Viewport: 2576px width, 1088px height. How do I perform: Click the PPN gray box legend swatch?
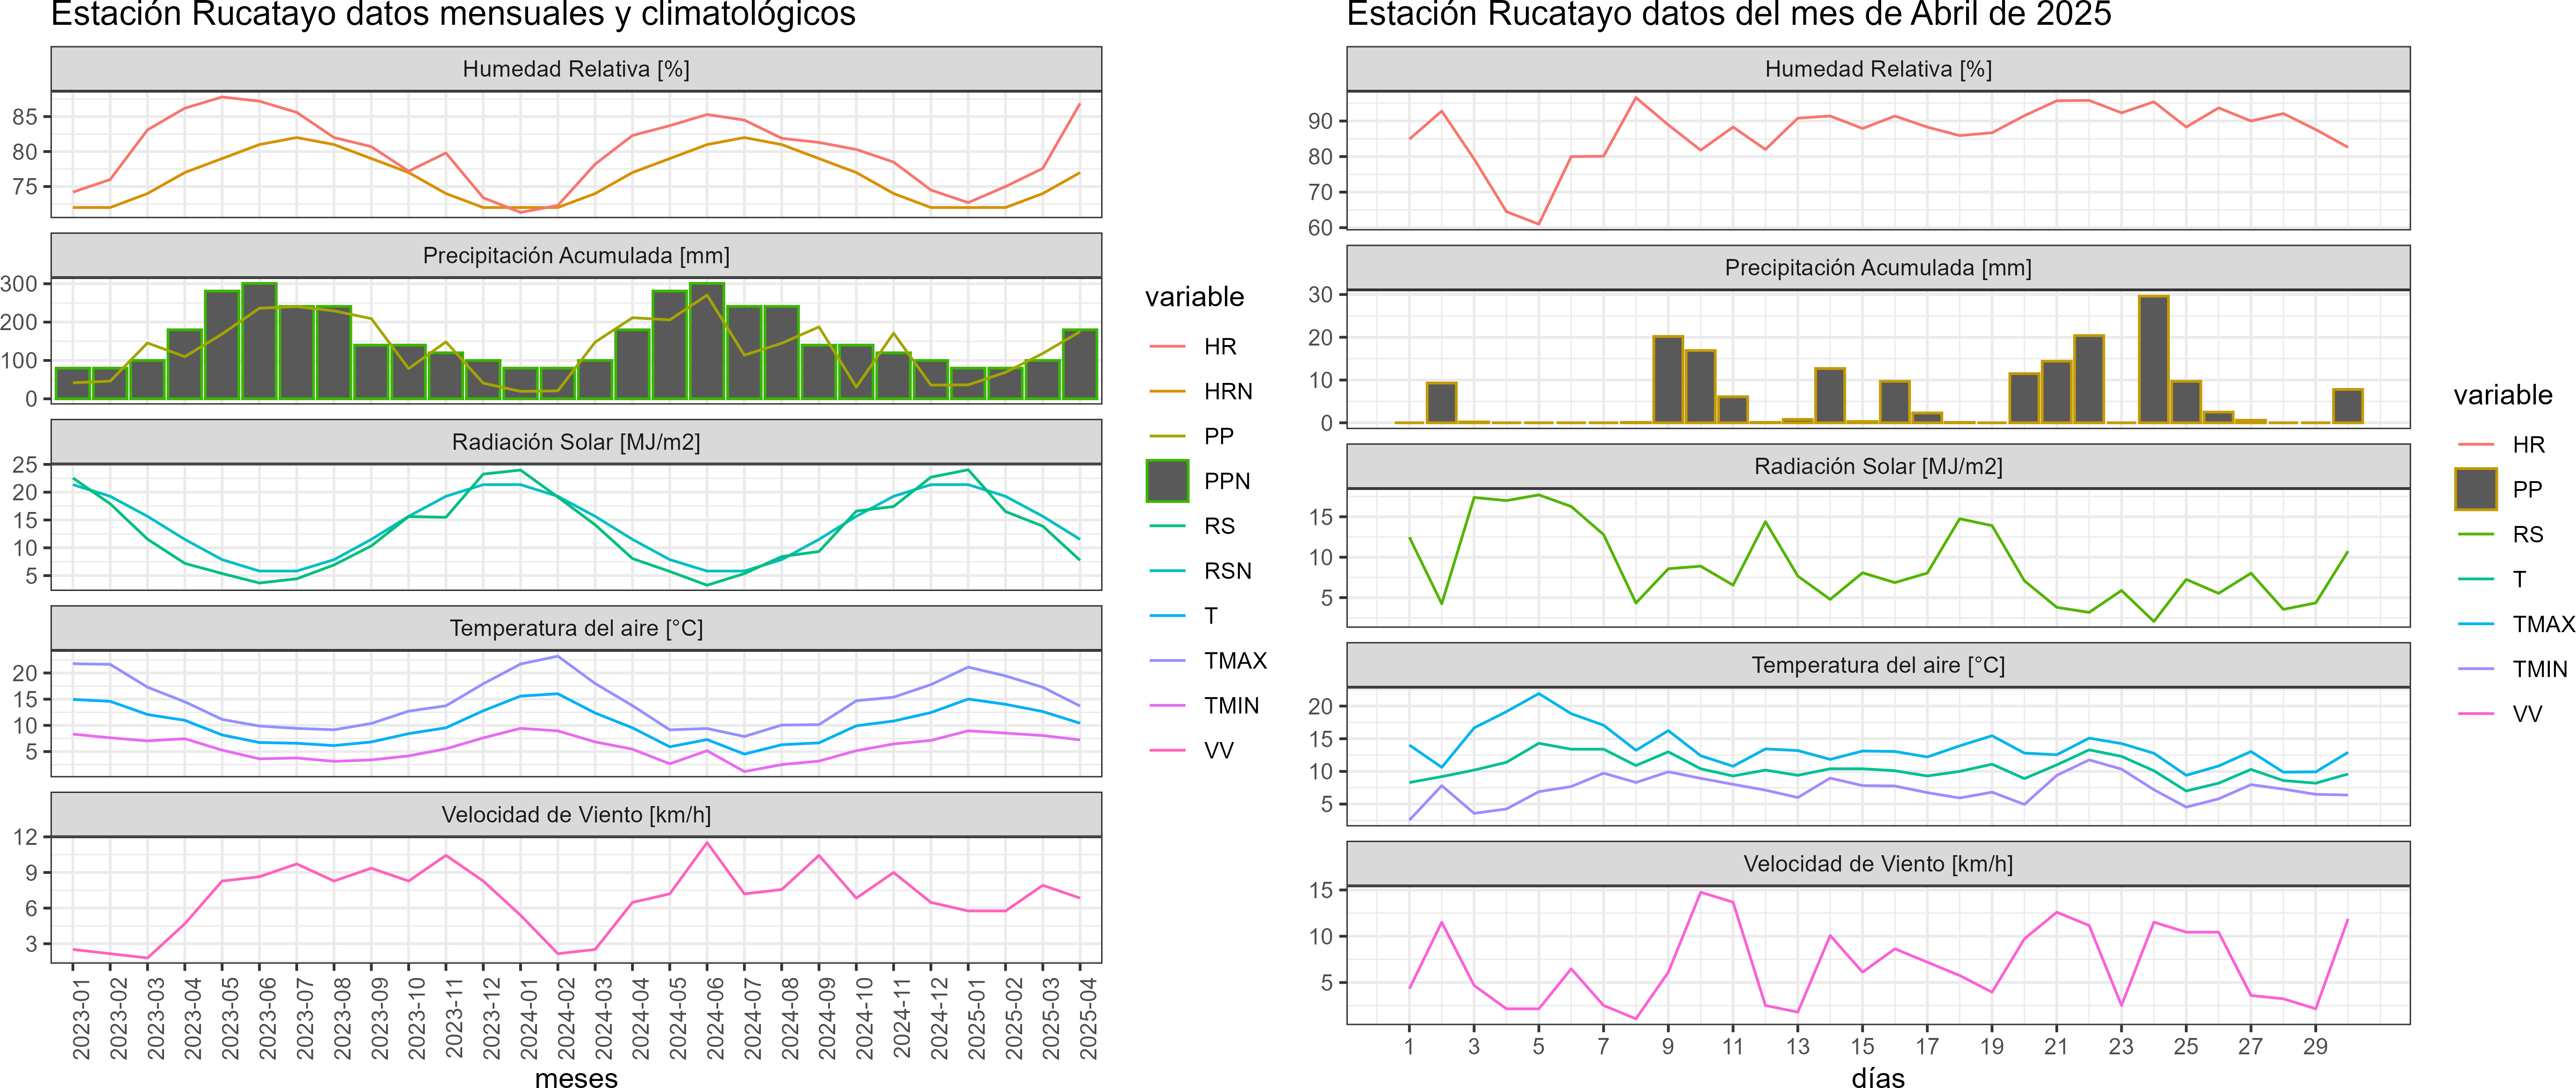click(x=1167, y=481)
